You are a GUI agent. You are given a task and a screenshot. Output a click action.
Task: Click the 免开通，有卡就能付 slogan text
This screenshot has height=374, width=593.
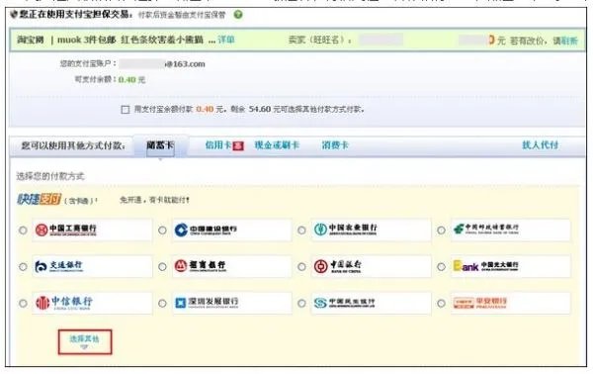point(154,200)
